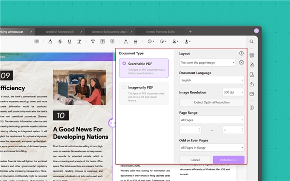Open the Layout dropdown
The width and height of the screenshot is (290, 181).
(207, 62)
